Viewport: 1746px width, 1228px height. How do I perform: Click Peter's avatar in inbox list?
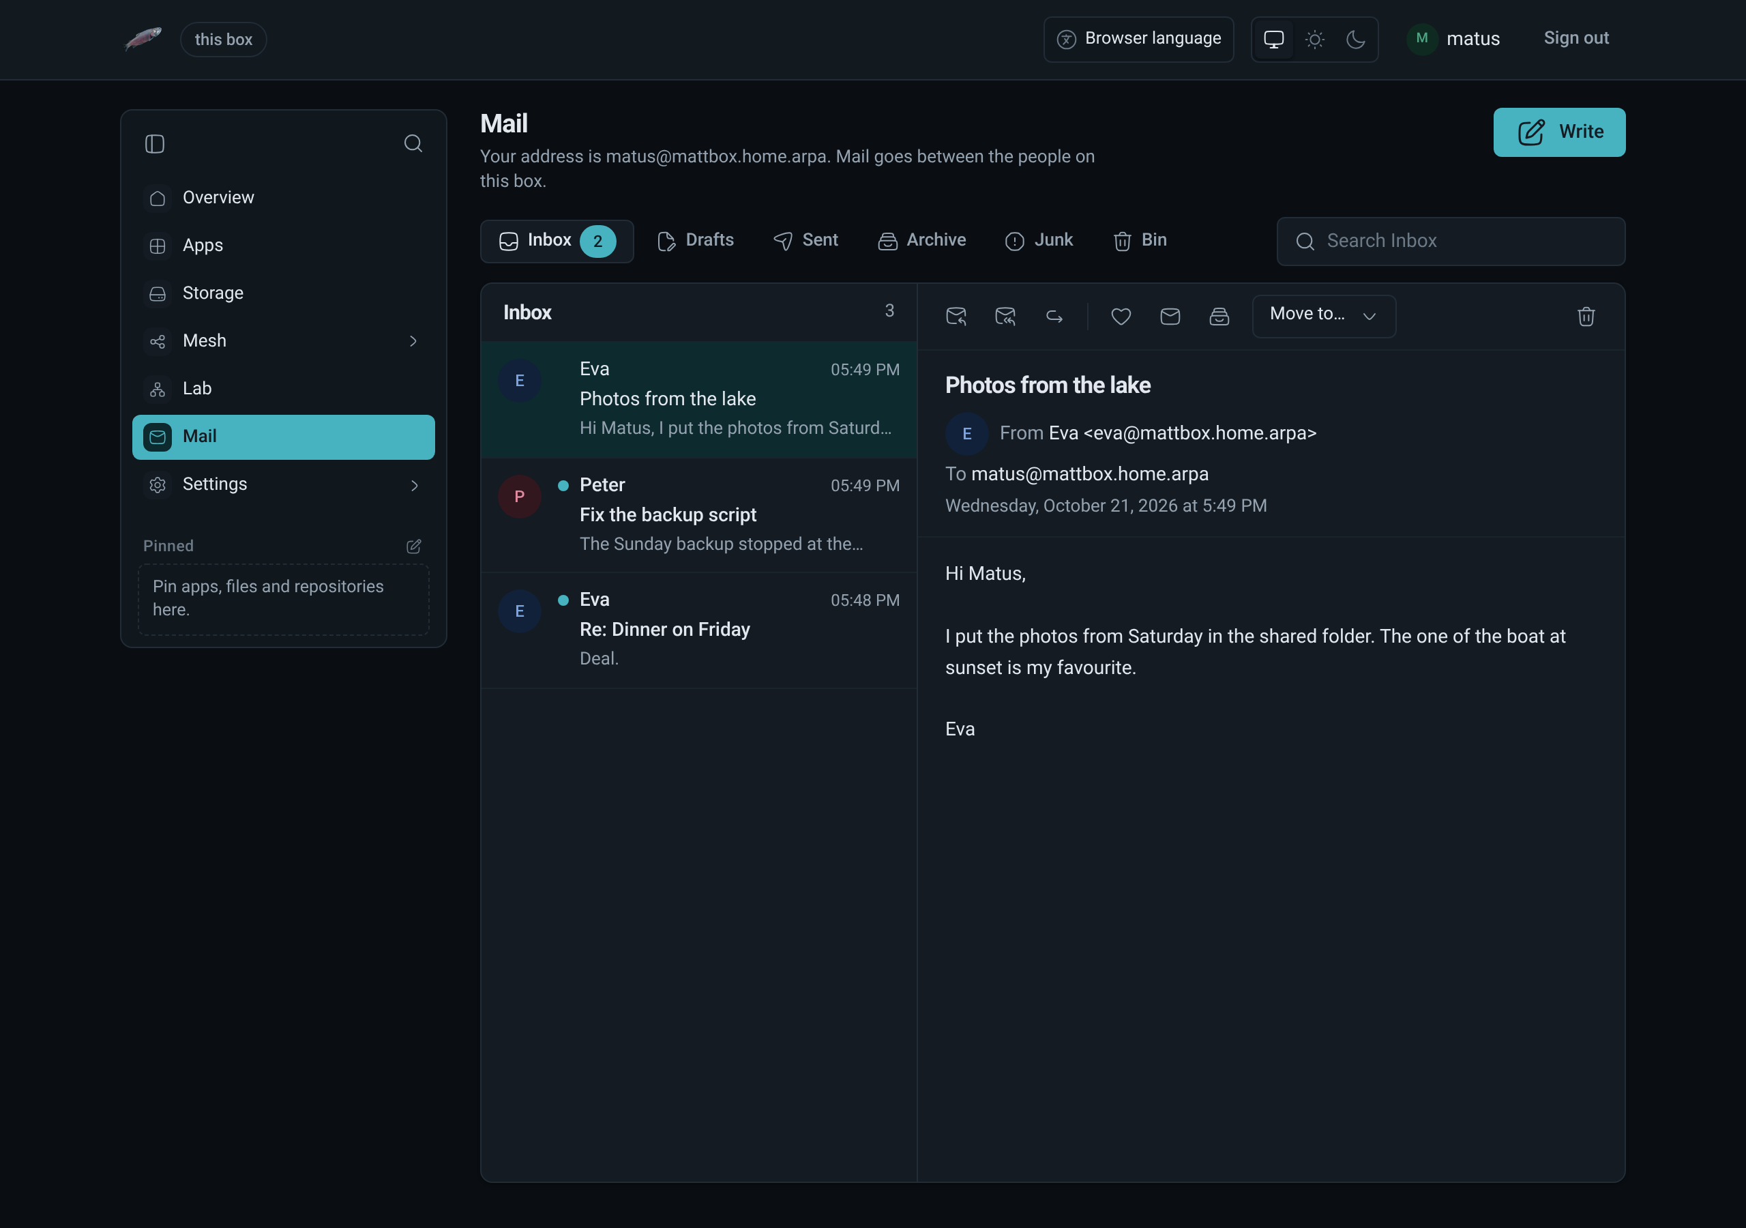click(x=520, y=496)
